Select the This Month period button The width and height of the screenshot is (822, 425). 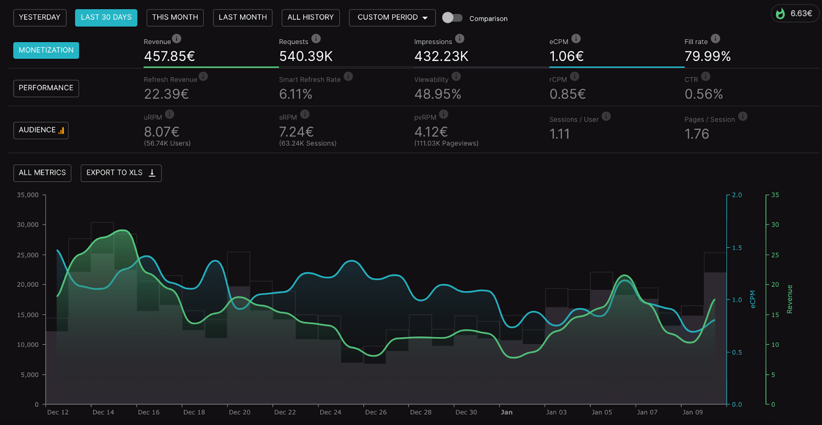point(175,17)
